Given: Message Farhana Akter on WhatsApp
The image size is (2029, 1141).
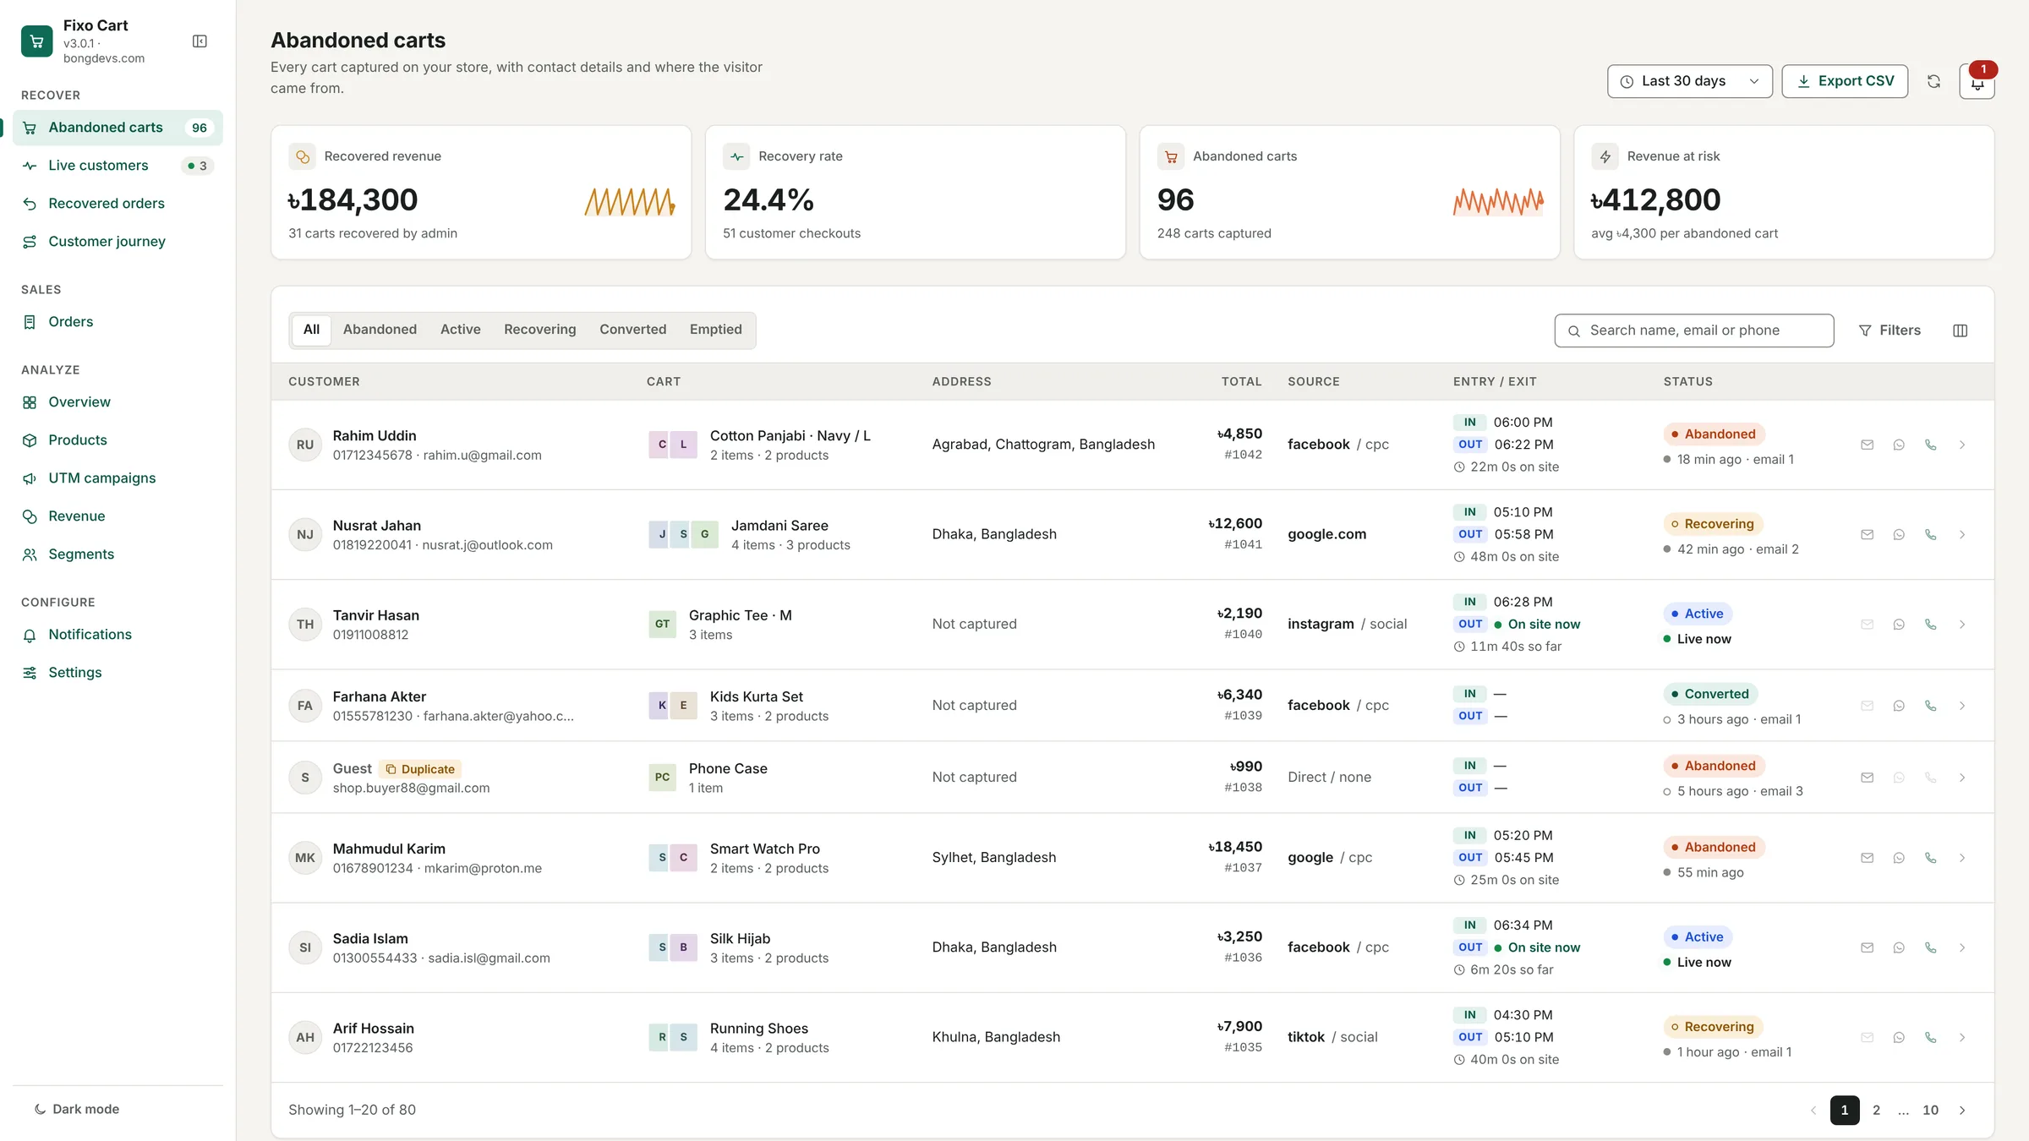Looking at the screenshot, I should pyautogui.click(x=1899, y=705).
